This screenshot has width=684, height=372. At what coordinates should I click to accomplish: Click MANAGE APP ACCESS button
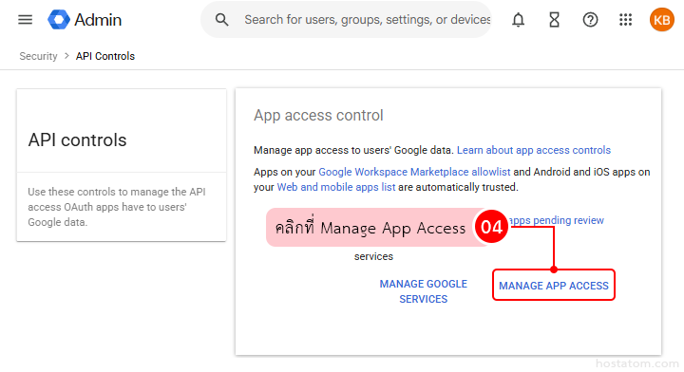554,286
